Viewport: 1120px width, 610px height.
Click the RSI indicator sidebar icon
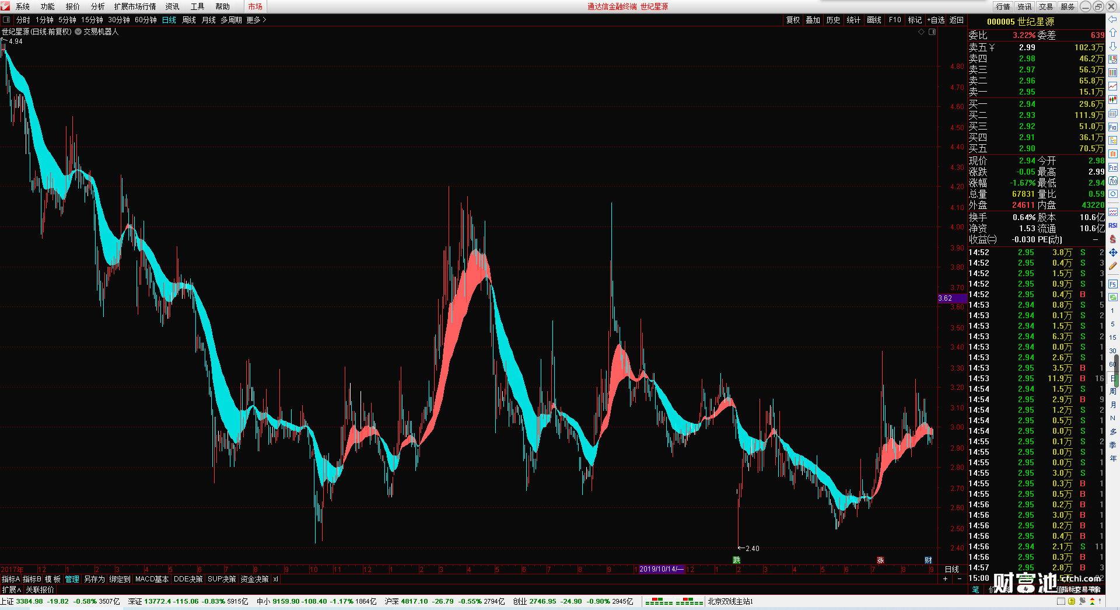click(x=1112, y=225)
